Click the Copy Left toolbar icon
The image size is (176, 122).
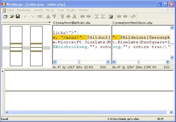(89, 17)
